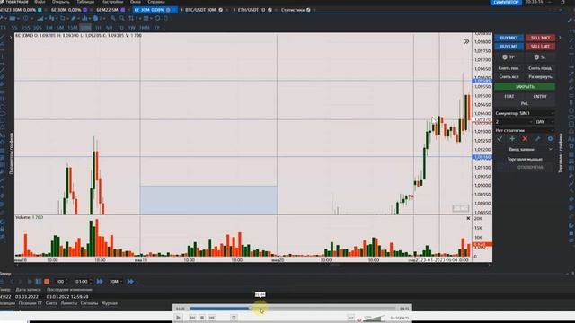
Task: Delete strategy with the red X icon
Action: pos(525,139)
